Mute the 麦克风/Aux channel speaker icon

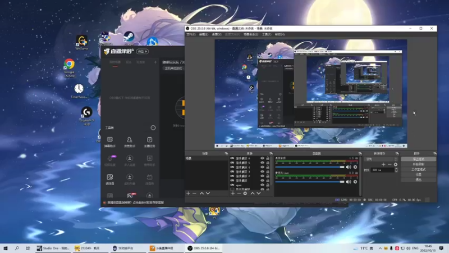[x=348, y=182]
